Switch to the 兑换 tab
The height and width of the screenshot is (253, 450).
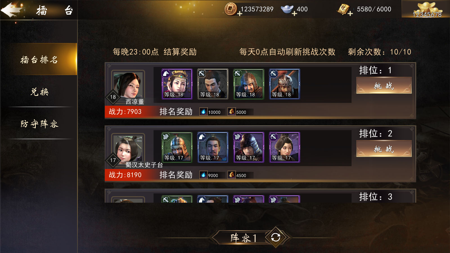pyautogui.click(x=39, y=92)
